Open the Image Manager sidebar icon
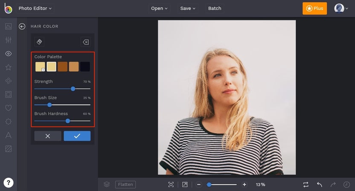Image resolution: width=355 pixels, height=191 pixels. point(9,26)
